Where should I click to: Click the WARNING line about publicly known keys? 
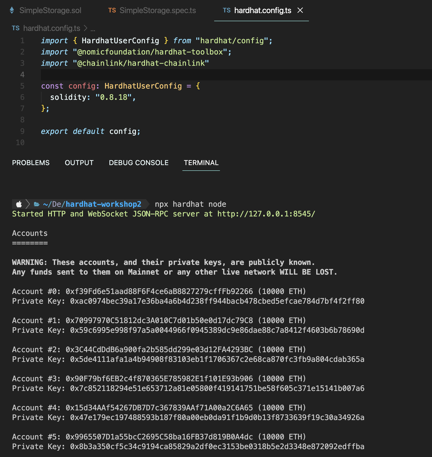click(x=163, y=262)
